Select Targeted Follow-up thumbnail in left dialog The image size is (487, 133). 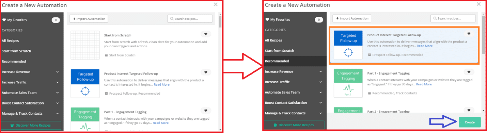pyautogui.click(x=85, y=83)
